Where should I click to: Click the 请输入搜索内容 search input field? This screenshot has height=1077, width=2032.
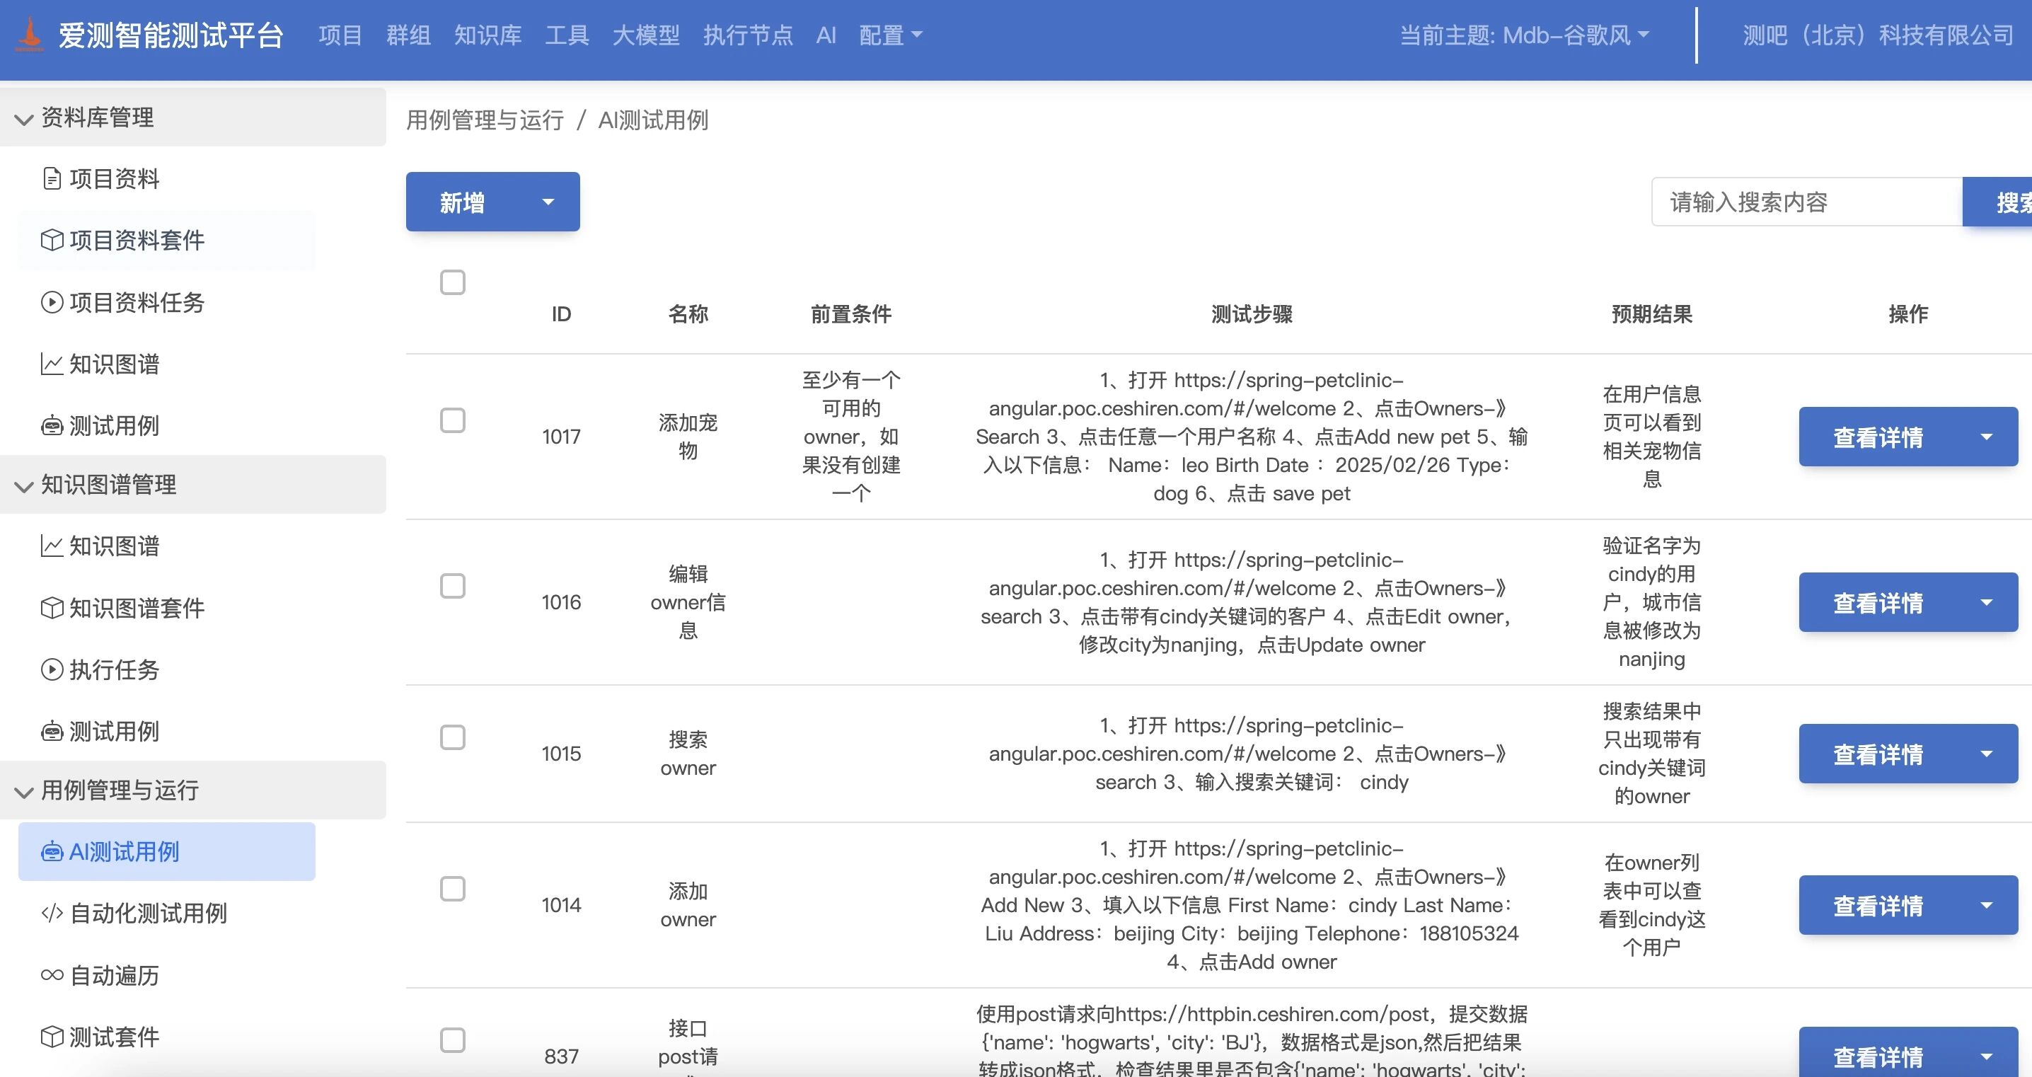point(1806,202)
